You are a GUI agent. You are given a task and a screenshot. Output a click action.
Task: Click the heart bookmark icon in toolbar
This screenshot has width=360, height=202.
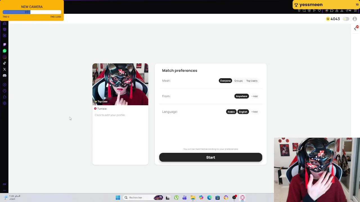pyautogui.click(x=319, y=10)
